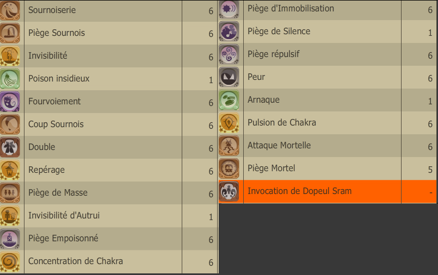Click the Concentration de Chakra spiral icon
The height and width of the screenshot is (275, 438).
pos(10,261)
